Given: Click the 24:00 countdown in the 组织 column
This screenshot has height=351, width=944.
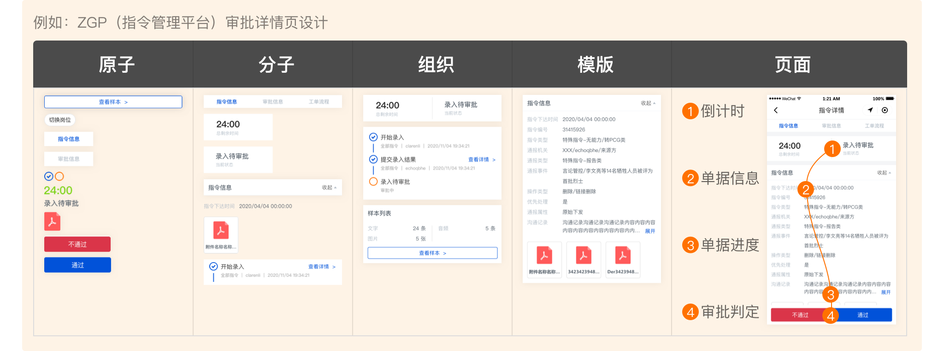Looking at the screenshot, I should tap(387, 105).
